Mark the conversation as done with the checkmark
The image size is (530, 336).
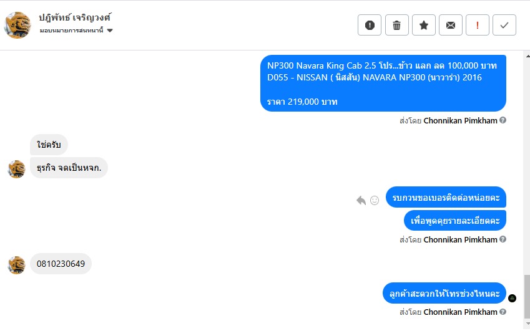click(504, 25)
